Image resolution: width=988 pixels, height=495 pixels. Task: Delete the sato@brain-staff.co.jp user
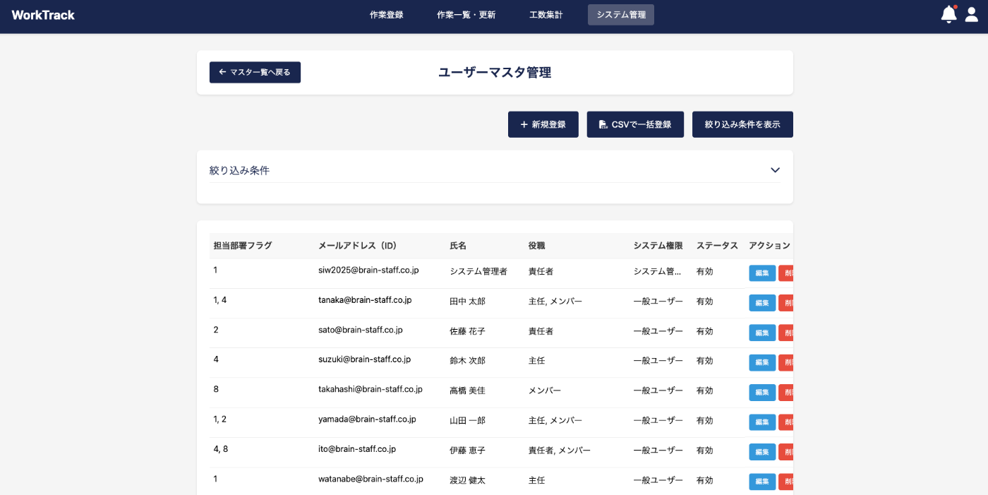(x=786, y=333)
